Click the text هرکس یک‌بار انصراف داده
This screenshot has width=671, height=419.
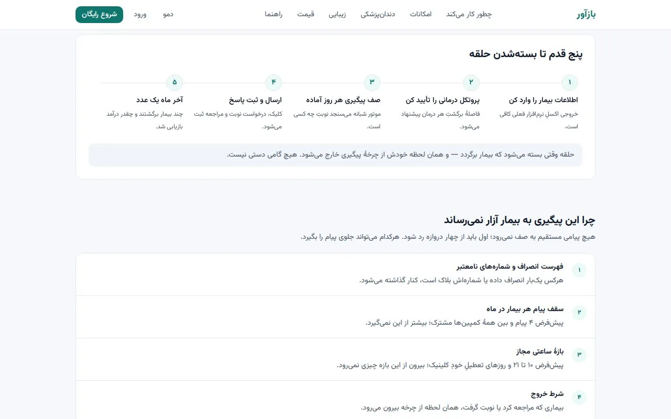(461, 280)
